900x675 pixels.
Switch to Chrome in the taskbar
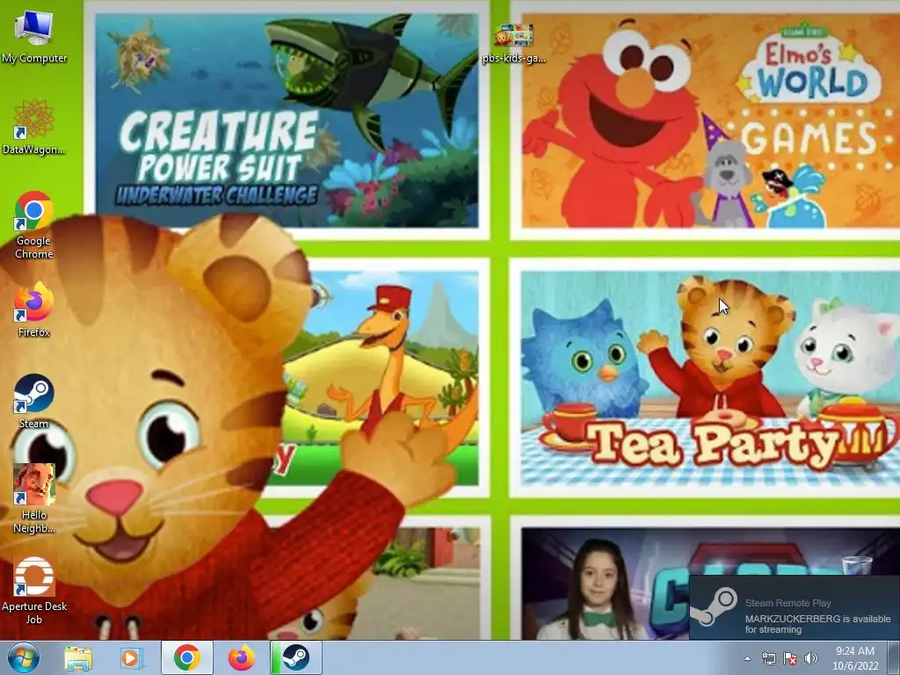point(187,657)
